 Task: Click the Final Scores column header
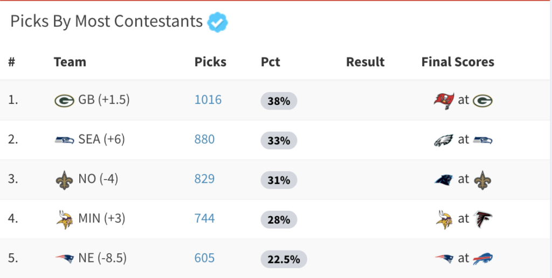(458, 62)
